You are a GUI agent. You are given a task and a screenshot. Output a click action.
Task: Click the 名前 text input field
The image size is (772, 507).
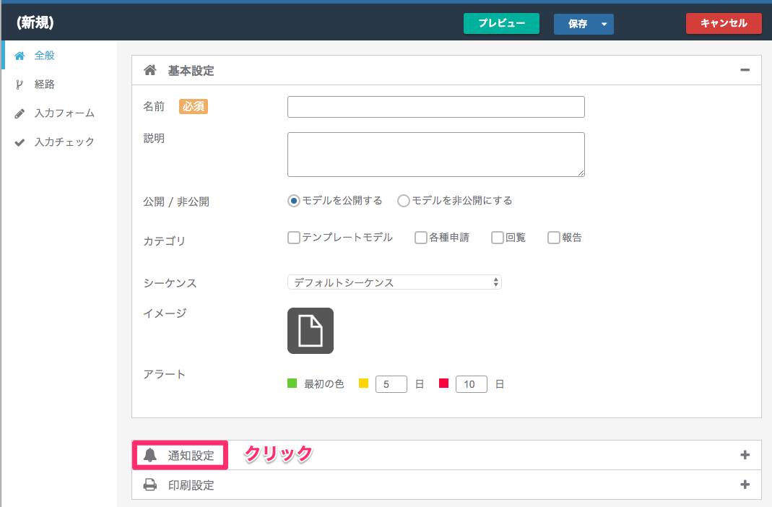[x=435, y=107]
